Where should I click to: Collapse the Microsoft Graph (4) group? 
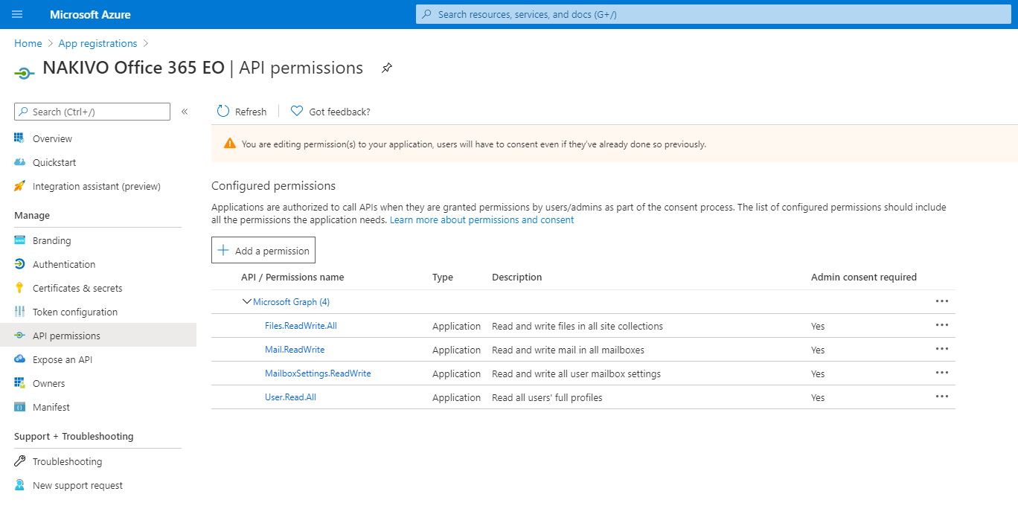247,302
